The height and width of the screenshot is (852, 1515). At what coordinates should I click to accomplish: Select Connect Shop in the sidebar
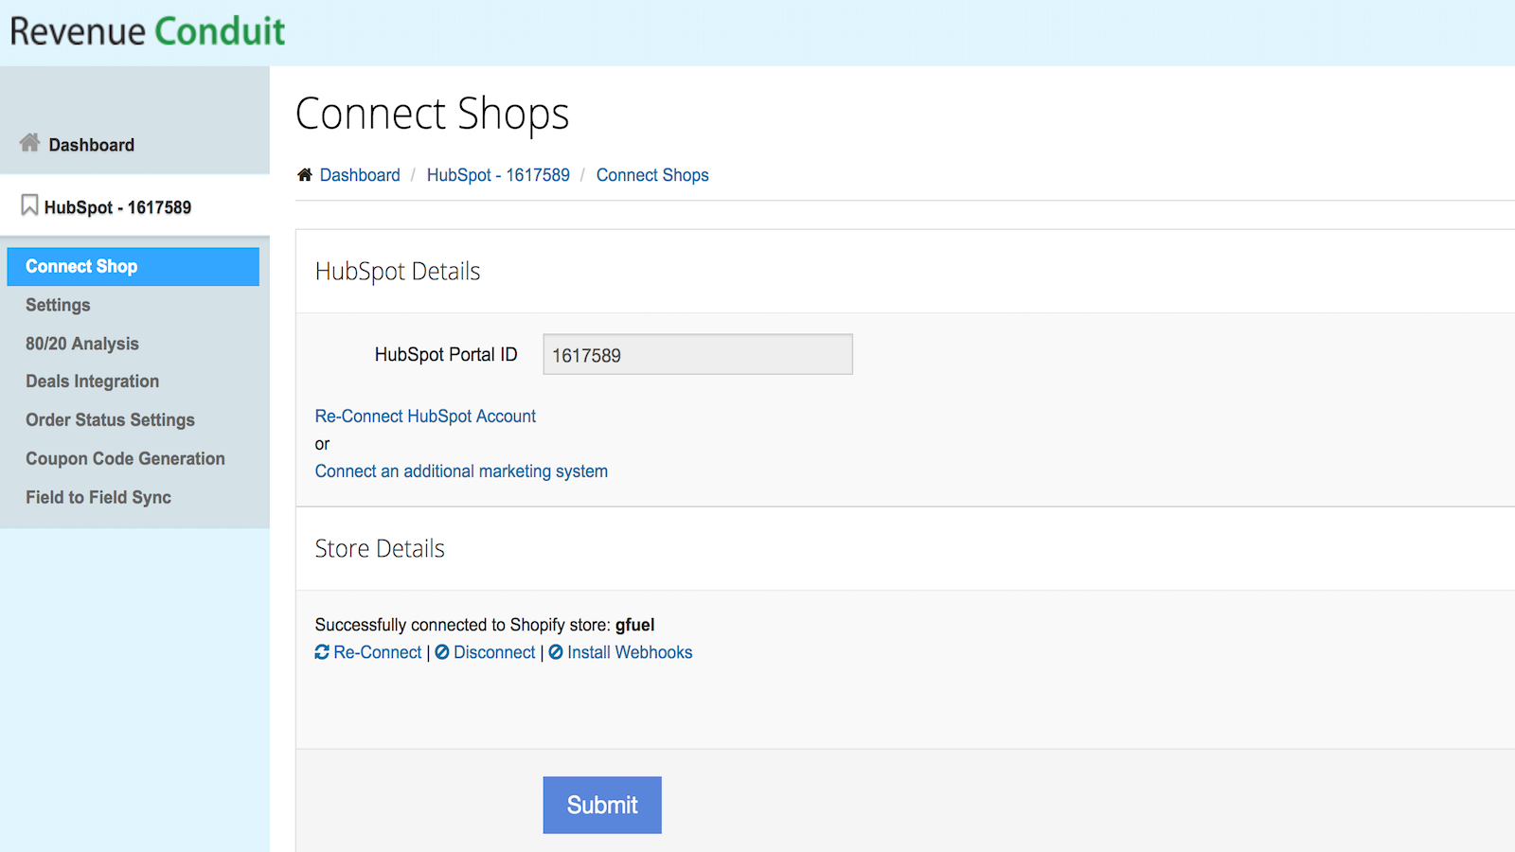(81, 267)
